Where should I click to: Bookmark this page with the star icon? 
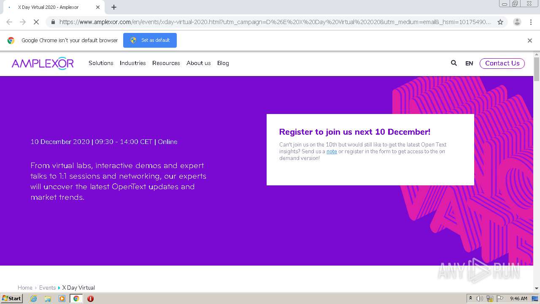pos(500,22)
